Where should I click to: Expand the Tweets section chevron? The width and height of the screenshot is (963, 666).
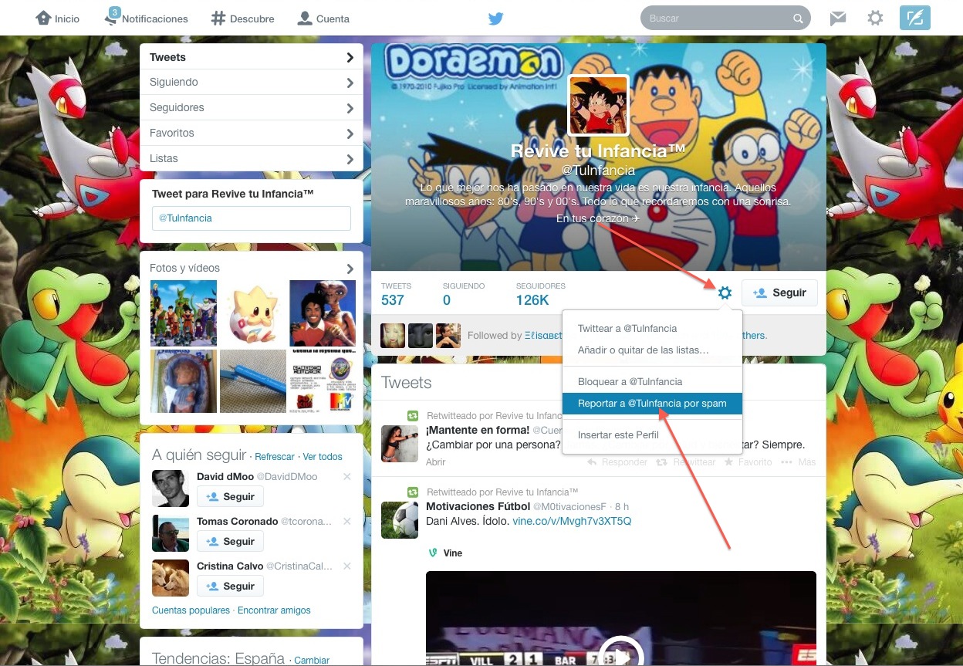(350, 57)
